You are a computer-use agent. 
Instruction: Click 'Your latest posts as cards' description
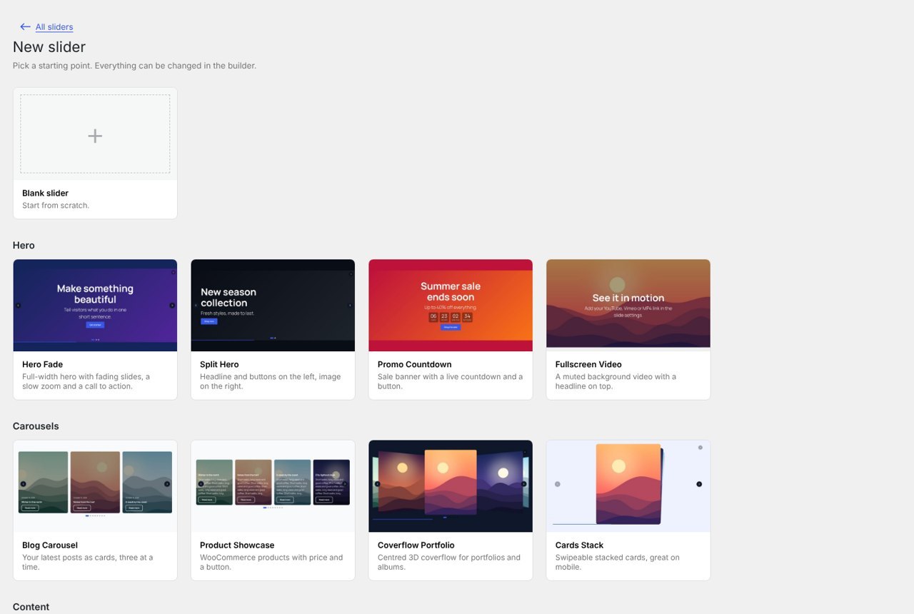pyautogui.click(x=88, y=562)
